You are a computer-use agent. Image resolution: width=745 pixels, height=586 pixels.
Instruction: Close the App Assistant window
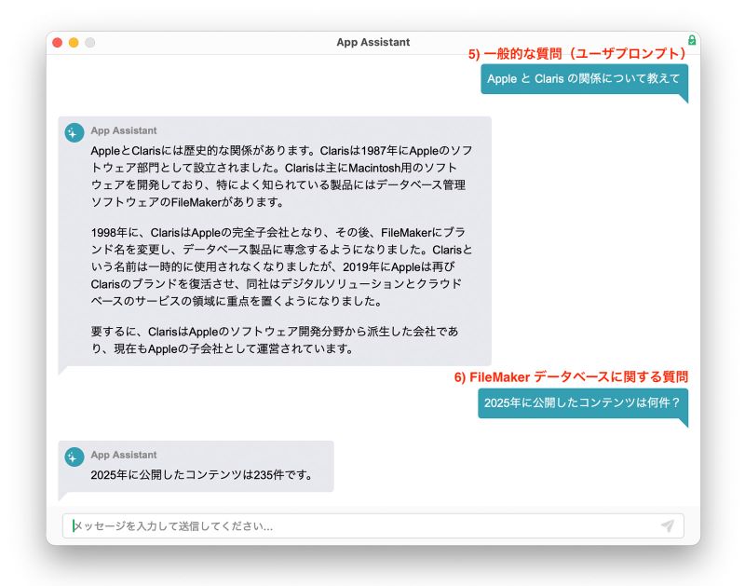(x=58, y=43)
